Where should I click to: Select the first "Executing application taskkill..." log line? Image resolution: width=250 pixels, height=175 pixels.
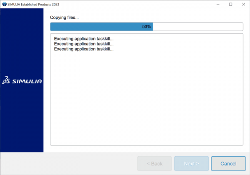point(84,39)
